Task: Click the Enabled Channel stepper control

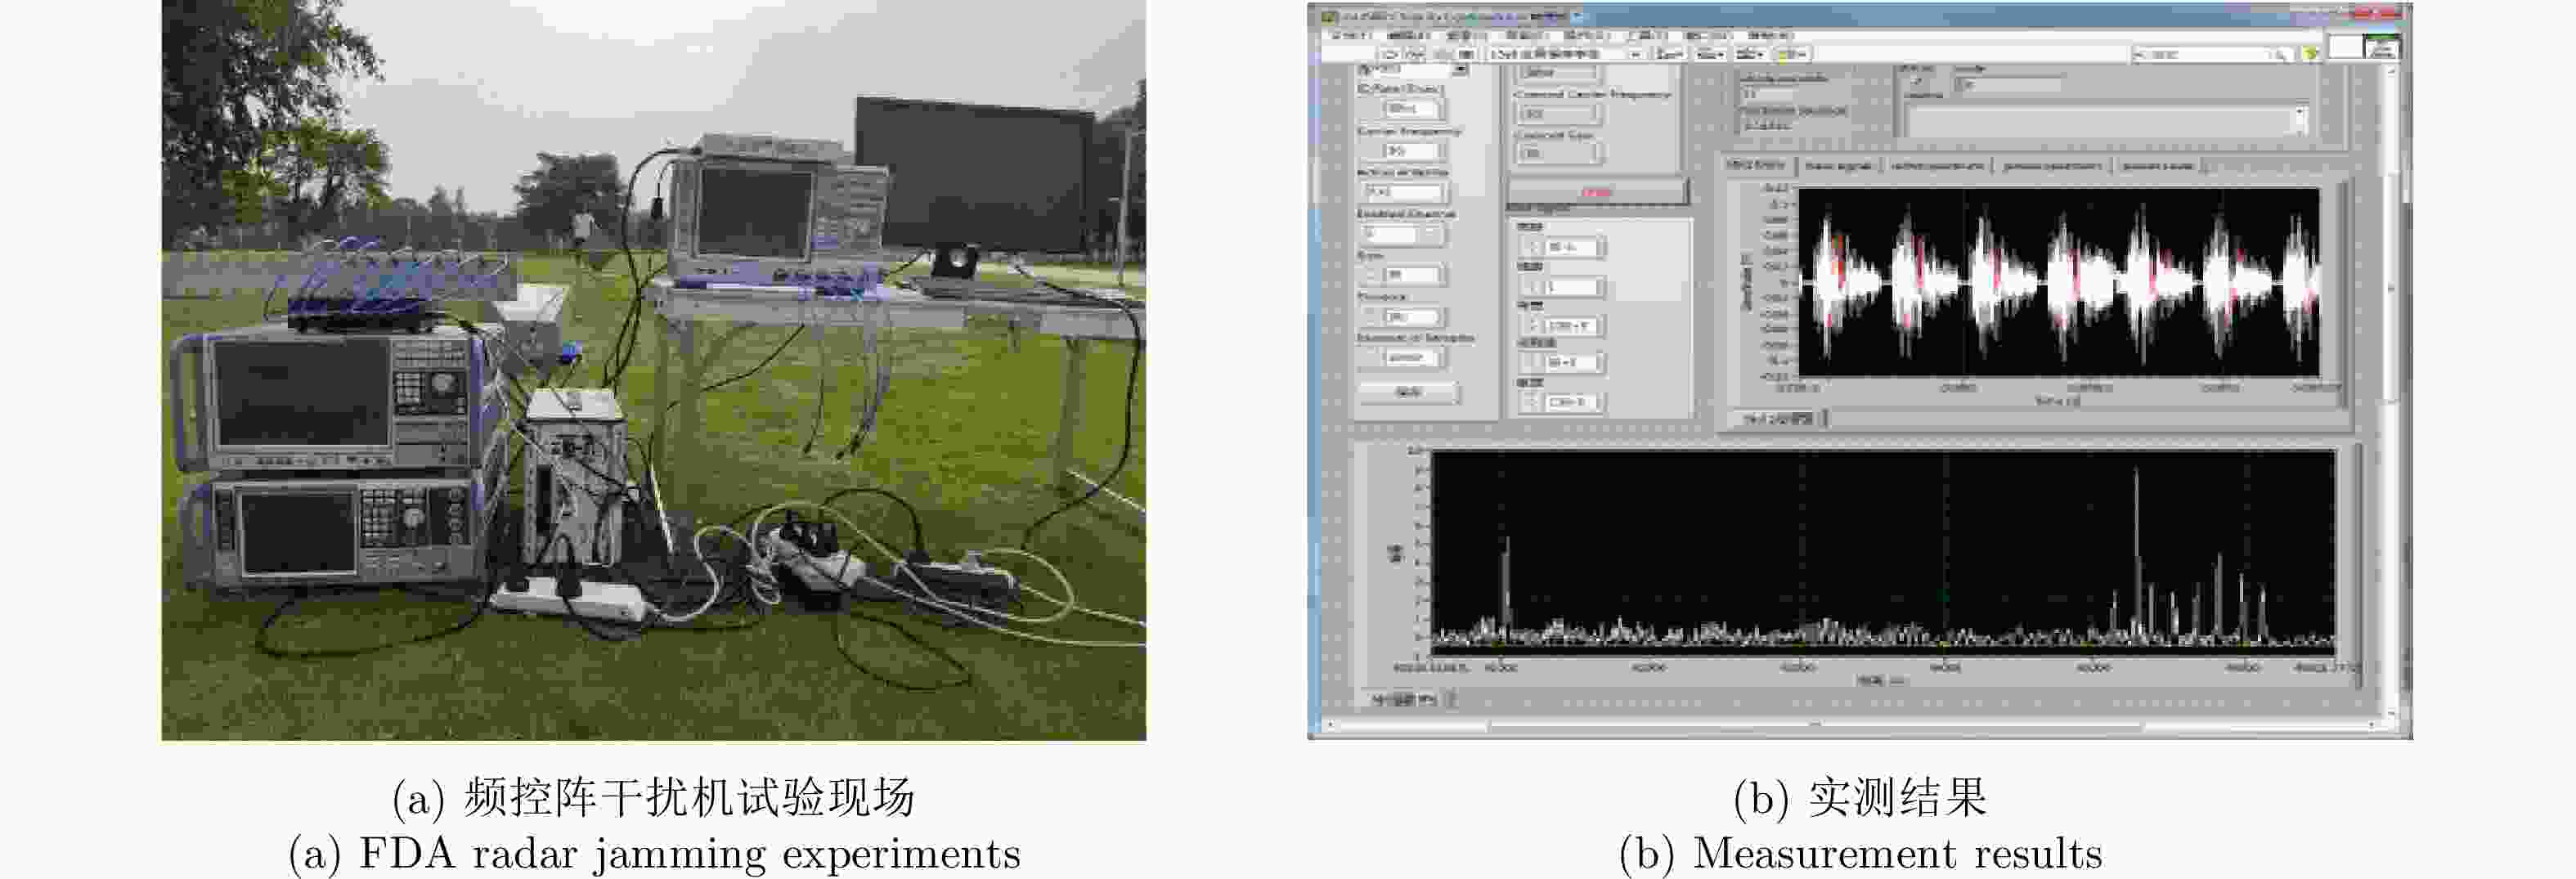Action: [1431, 234]
